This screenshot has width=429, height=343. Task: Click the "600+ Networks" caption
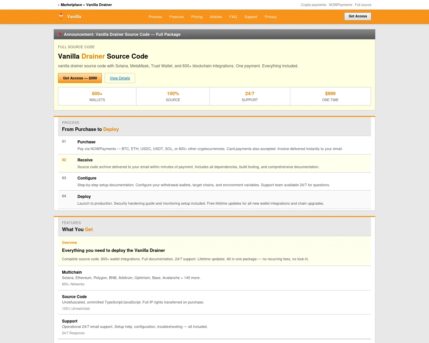click(x=73, y=284)
